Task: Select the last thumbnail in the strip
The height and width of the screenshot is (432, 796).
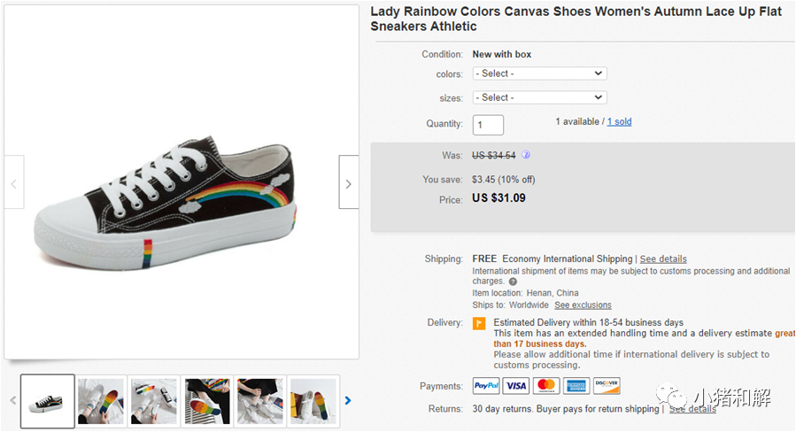Action: tap(313, 401)
